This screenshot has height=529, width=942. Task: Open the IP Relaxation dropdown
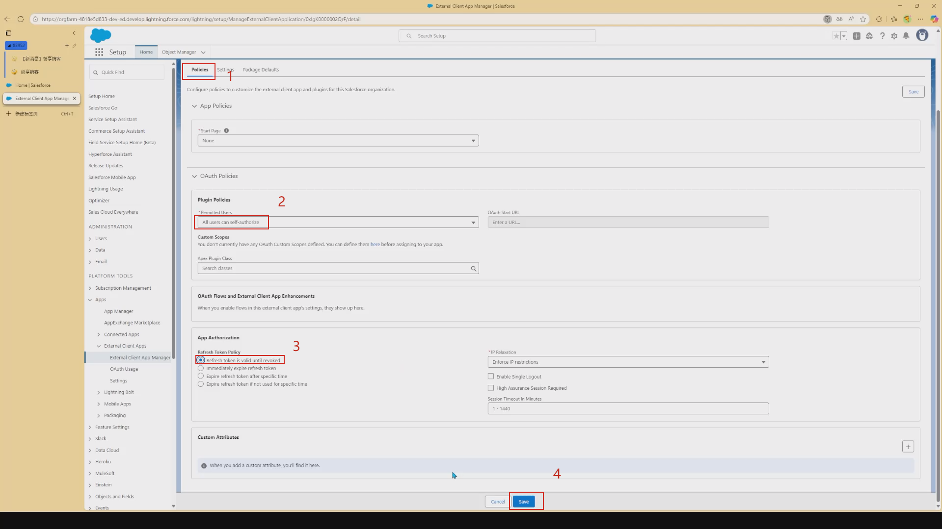628,362
